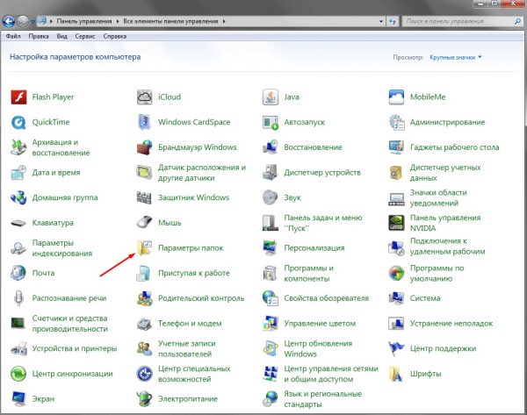Image resolution: width=527 pixels, height=415 pixels.
Task: Open Родительский контроль link
Action: (201, 298)
